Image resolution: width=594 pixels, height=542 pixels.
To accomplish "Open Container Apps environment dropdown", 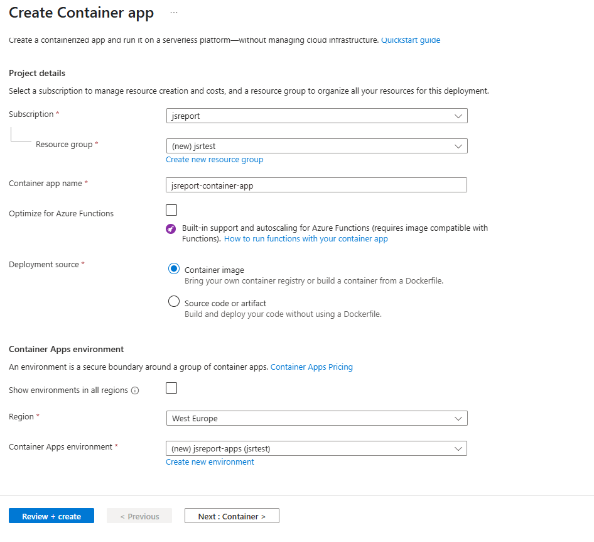I will tap(316, 448).
